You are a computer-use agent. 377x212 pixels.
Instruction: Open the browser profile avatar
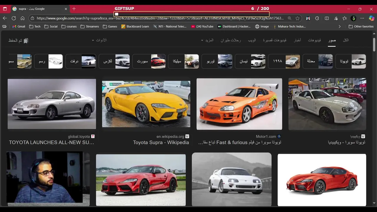(x=353, y=18)
